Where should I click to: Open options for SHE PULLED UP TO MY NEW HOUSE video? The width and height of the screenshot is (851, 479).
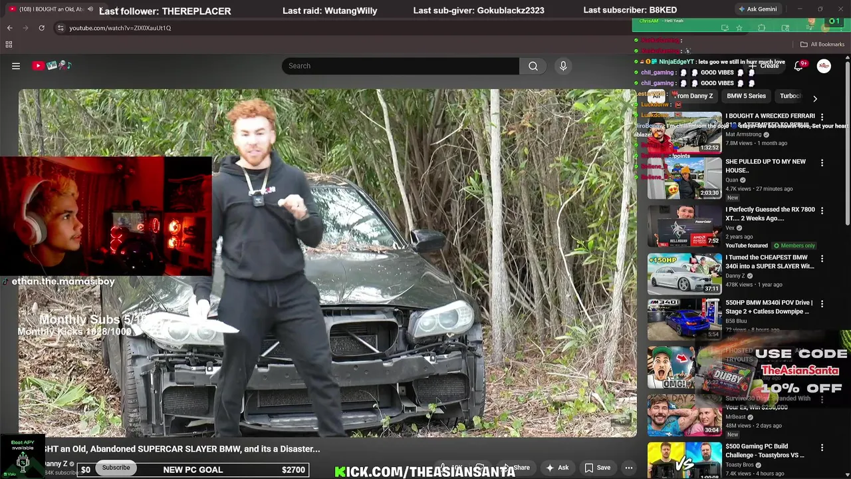coord(822,162)
